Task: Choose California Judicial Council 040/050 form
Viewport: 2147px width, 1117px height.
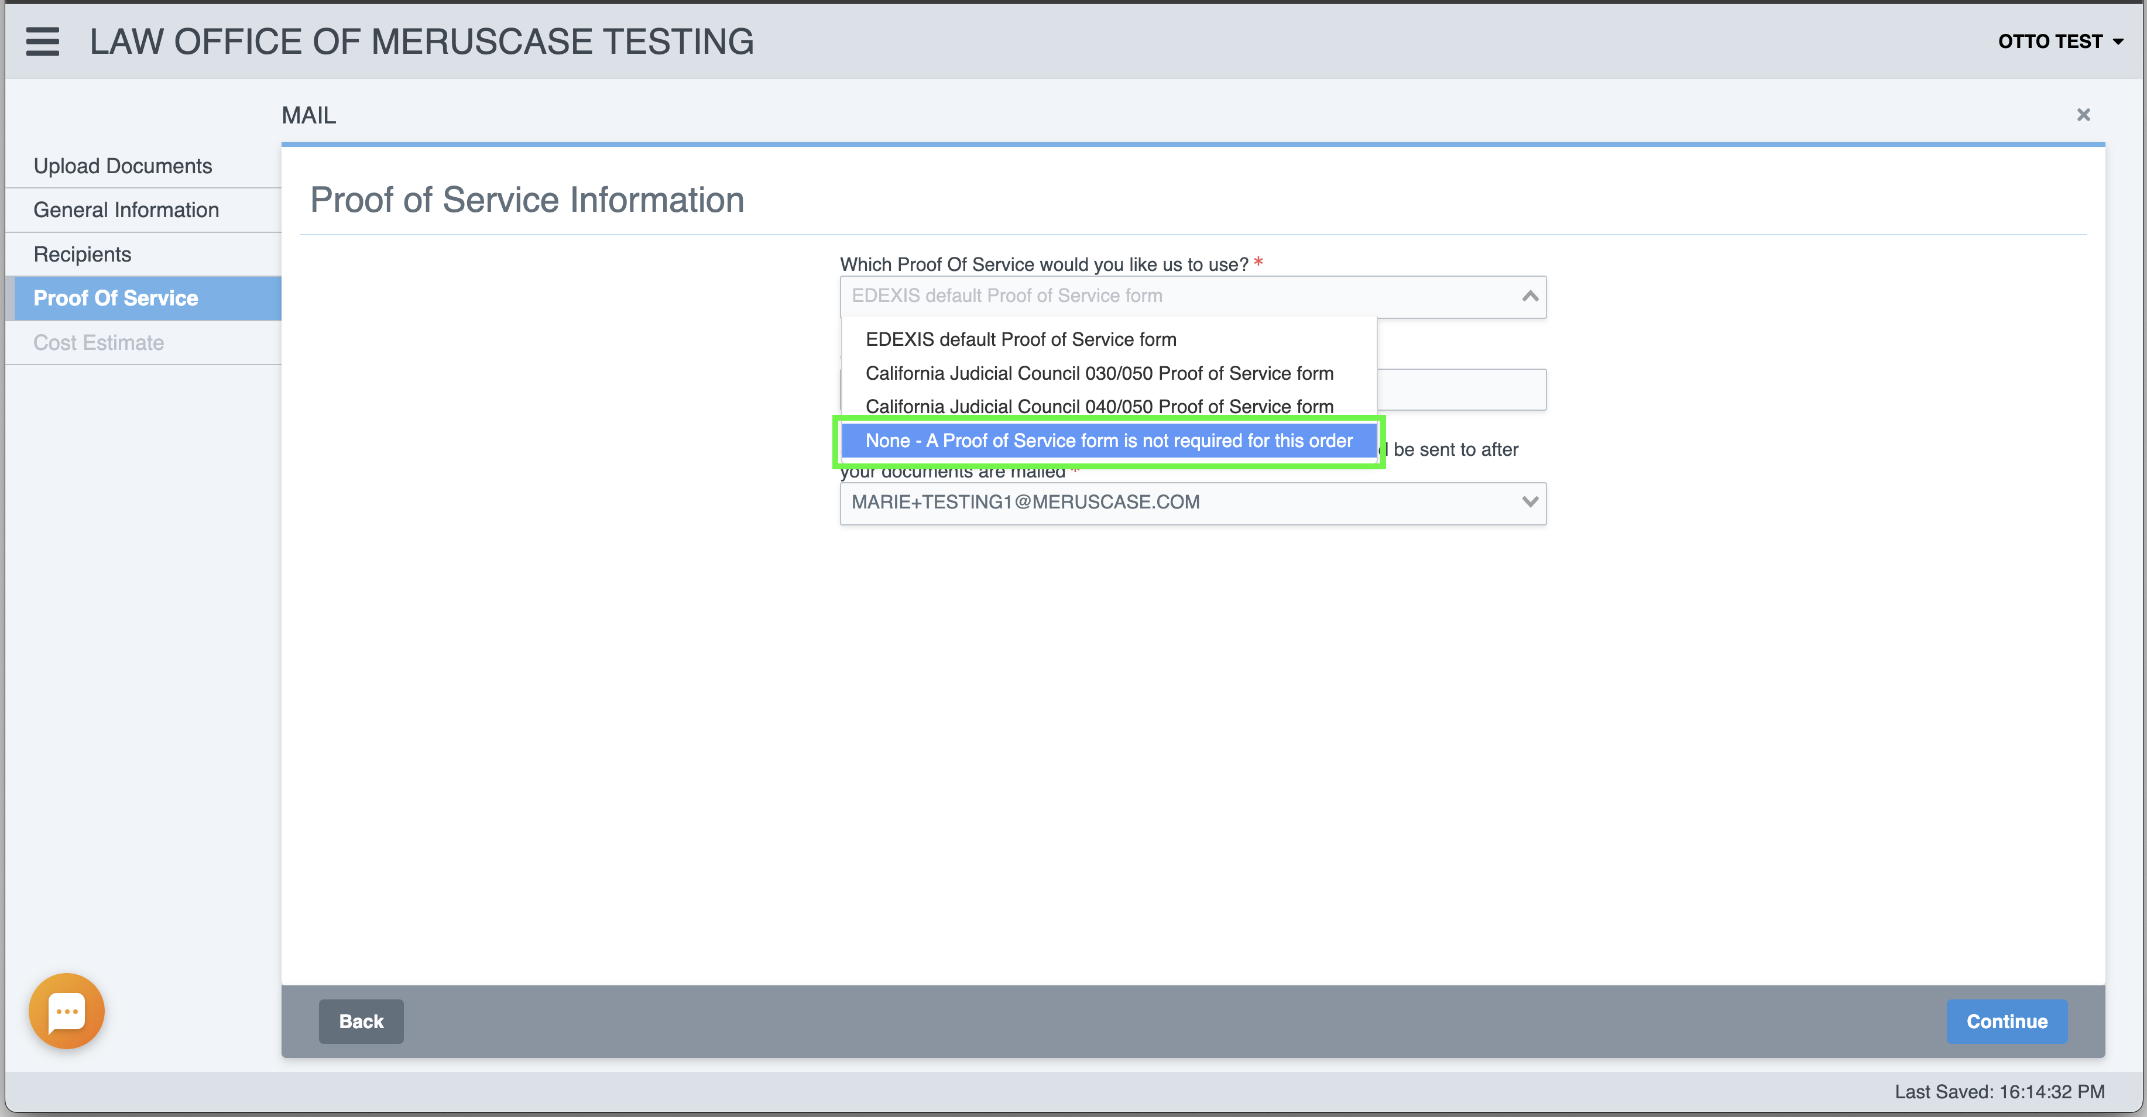Action: pos(1109,407)
